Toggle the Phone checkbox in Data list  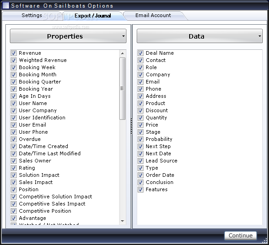140,89
